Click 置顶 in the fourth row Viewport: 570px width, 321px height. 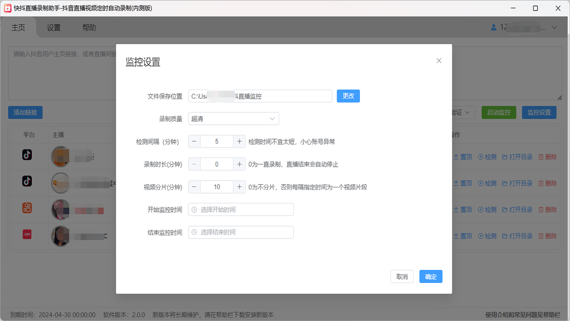(463, 236)
